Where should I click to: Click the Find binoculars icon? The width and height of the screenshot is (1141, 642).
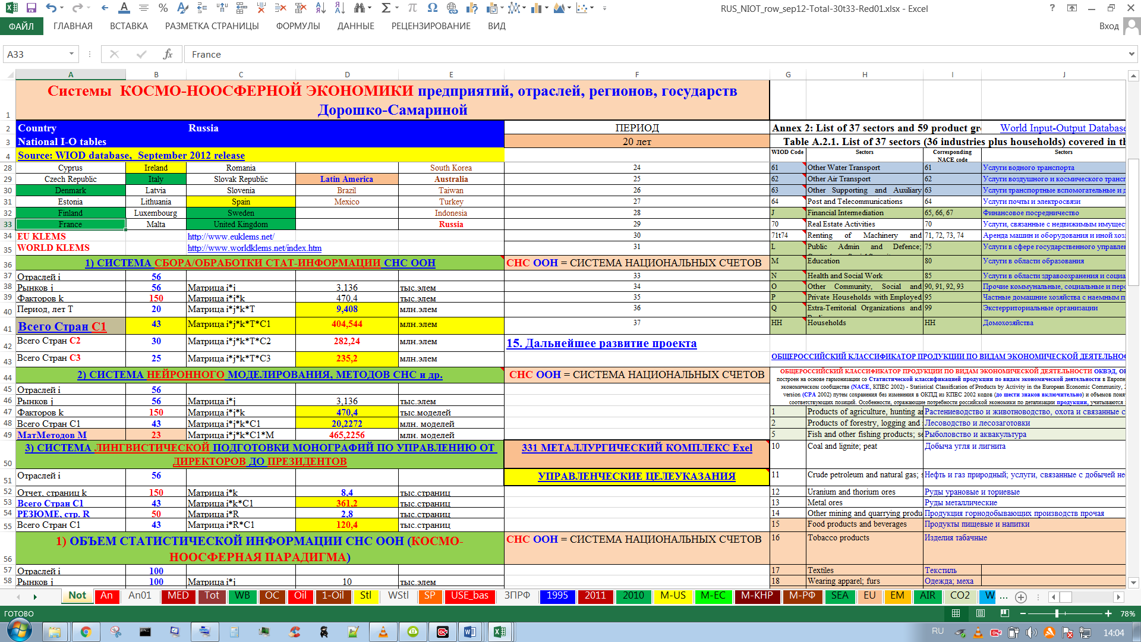[359, 8]
